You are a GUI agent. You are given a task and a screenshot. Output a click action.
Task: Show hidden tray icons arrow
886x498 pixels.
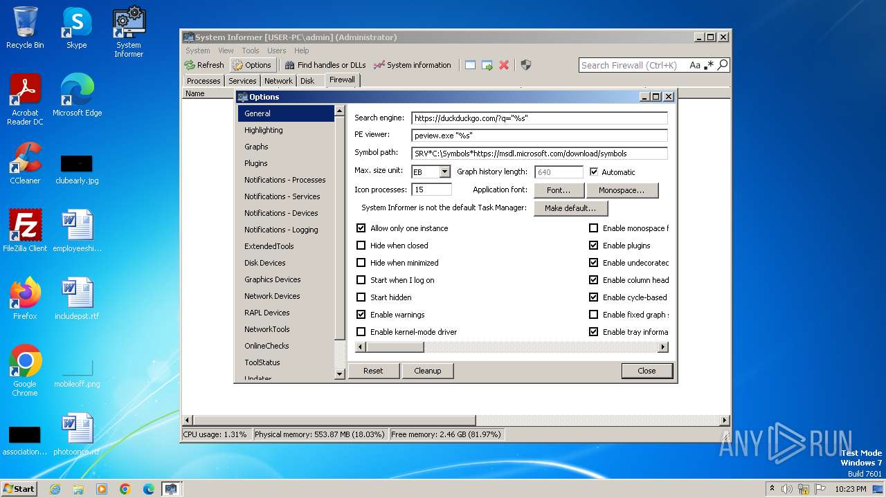pos(772,489)
